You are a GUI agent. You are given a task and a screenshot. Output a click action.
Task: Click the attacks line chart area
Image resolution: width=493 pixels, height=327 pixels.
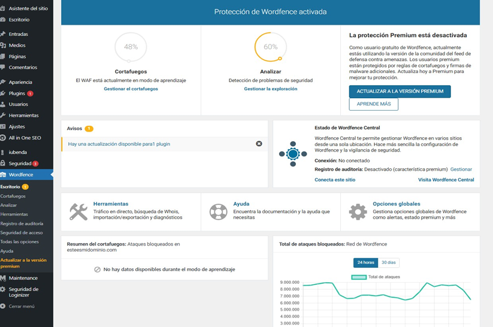coord(387,304)
